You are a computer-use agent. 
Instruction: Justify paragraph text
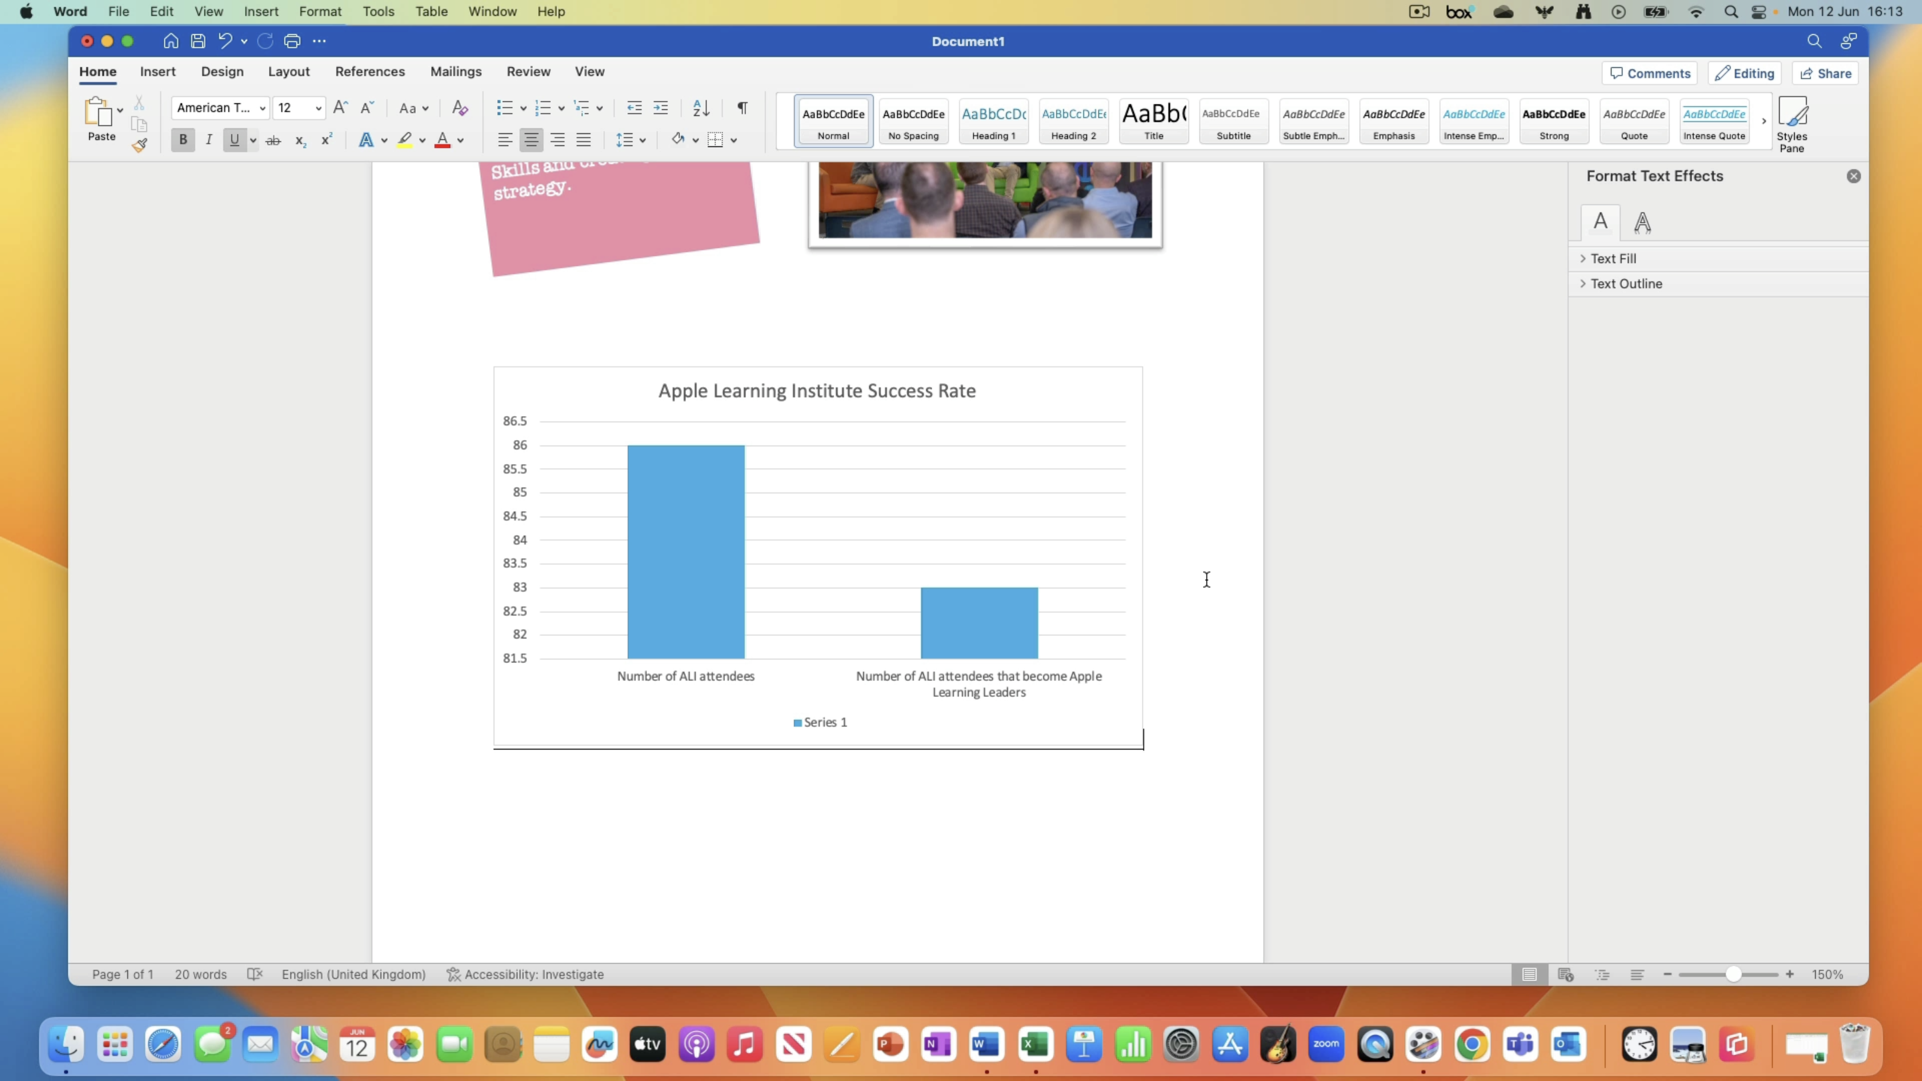tap(583, 139)
